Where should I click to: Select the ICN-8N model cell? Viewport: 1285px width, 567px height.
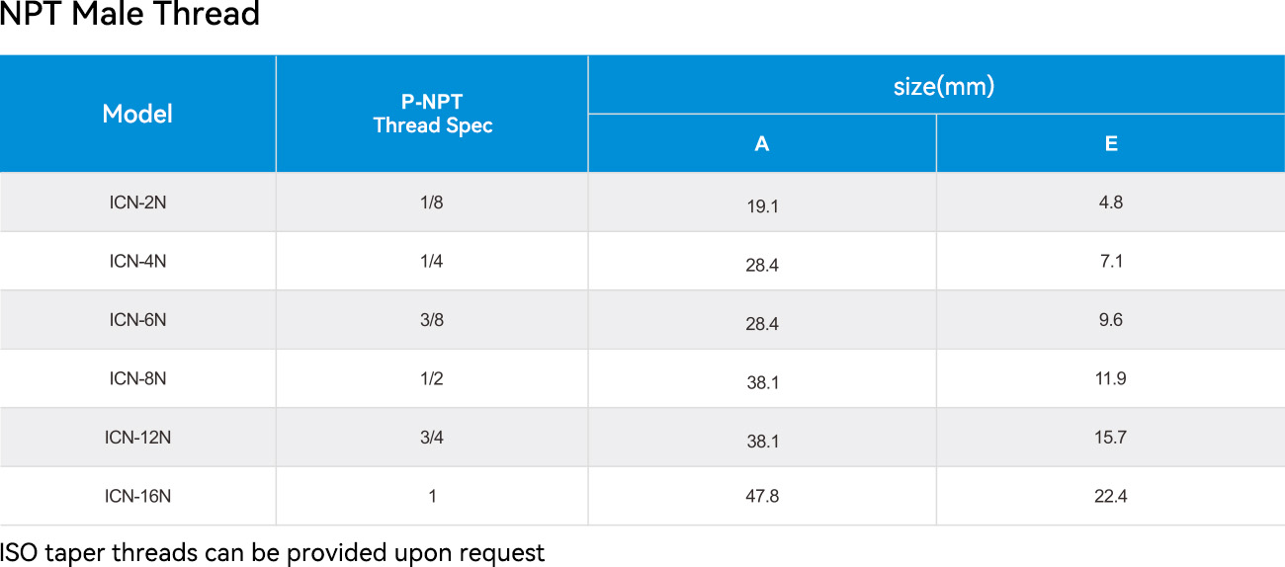[137, 378]
